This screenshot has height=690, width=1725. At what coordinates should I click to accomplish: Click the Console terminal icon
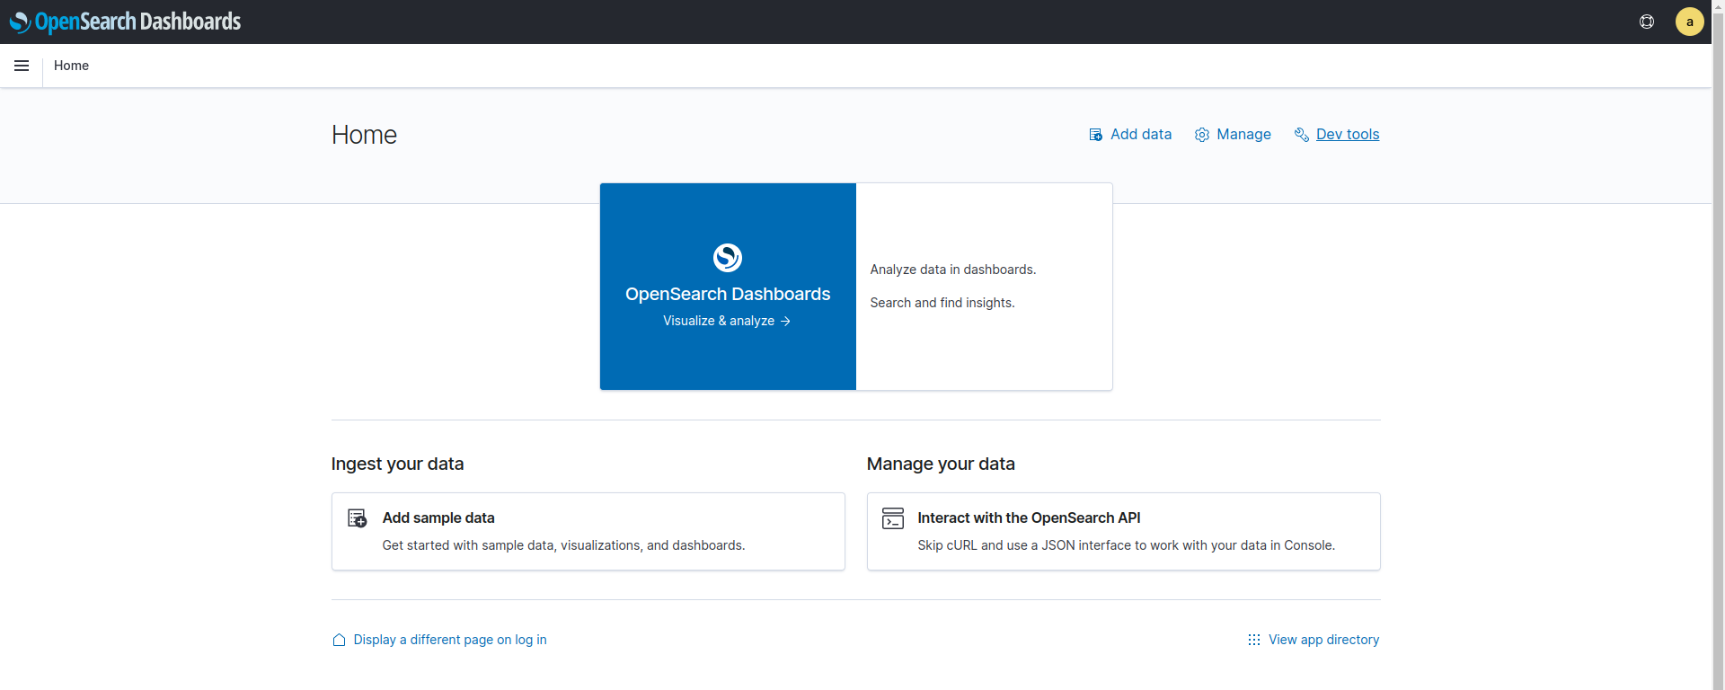pyautogui.click(x=892, y=518)
